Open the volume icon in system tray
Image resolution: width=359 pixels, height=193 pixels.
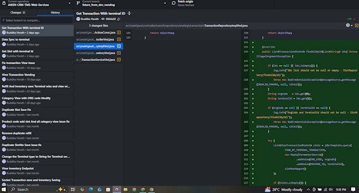(330, 189)
